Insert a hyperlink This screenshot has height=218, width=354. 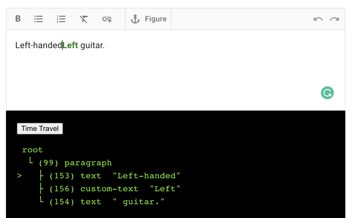(107, 19)
